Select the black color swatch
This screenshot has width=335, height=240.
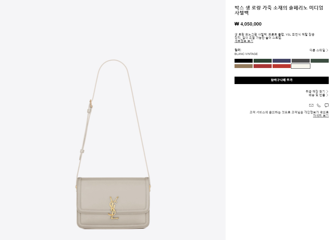(x=243, y=61)
